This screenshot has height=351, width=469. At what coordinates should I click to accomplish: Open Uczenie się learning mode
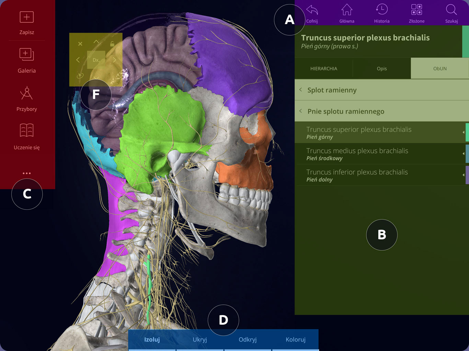pyautogui.click(x=26, y=131)
